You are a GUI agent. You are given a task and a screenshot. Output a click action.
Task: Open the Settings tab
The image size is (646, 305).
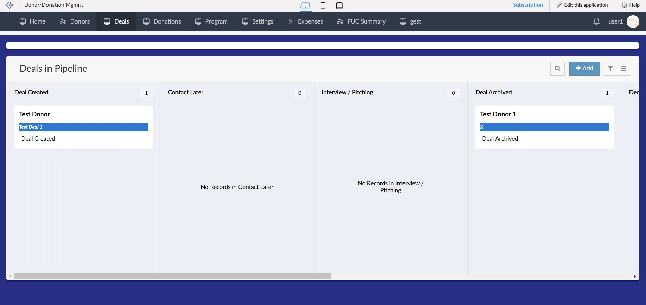258,21
